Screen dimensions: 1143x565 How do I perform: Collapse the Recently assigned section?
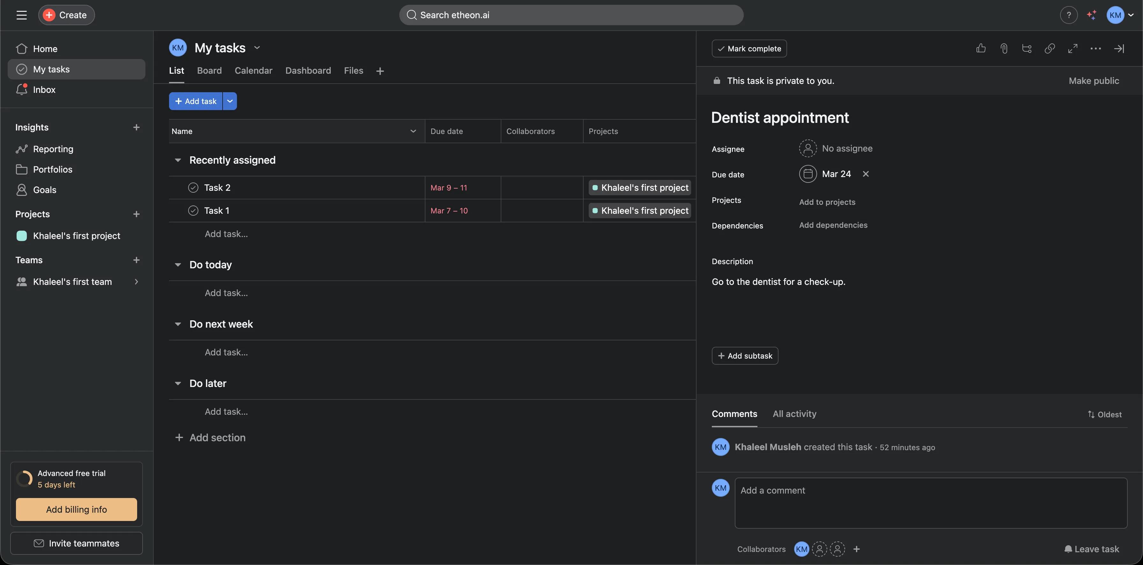pyautogui.click(x=178, y=160)
